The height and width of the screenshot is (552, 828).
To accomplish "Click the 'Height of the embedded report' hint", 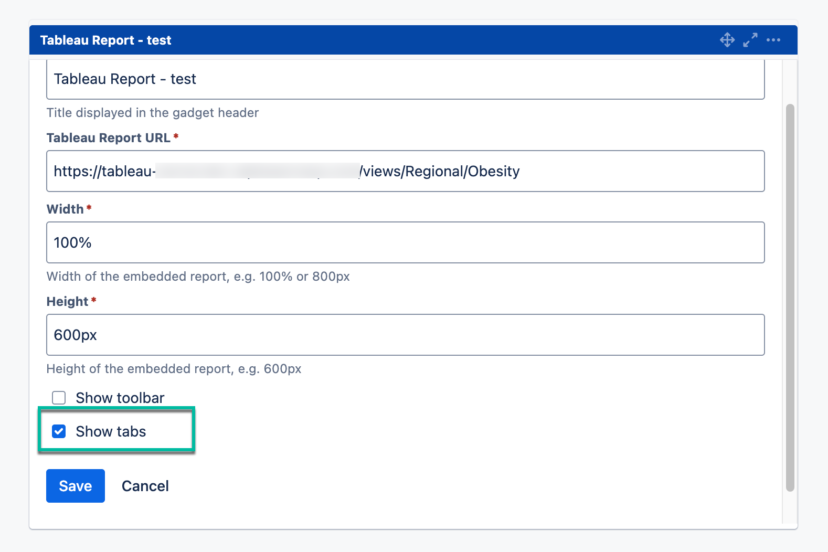I will click(x=174, y=369).
